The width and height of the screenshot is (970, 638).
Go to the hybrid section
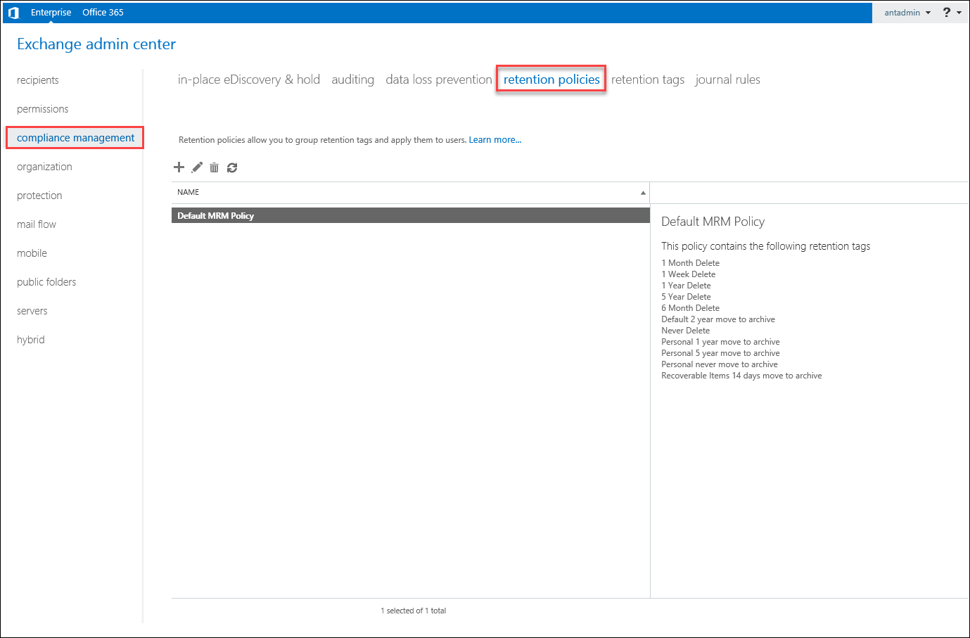(x=31, y=340)
